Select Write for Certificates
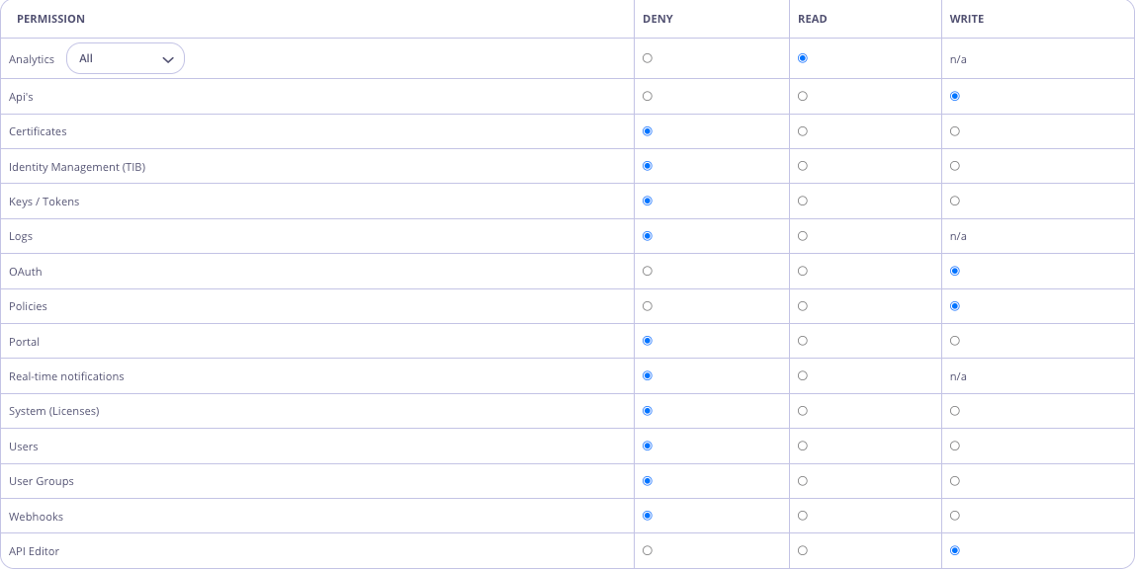The height and width of the screenshot is (570, 1135). tap(955, 131)
